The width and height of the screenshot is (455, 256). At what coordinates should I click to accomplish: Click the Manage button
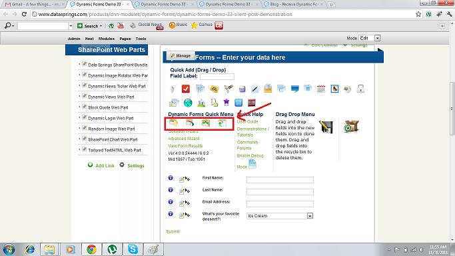pos(181,56)
